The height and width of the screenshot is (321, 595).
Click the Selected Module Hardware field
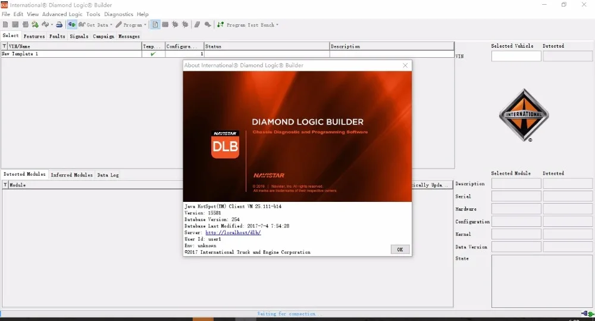[516, 208]
